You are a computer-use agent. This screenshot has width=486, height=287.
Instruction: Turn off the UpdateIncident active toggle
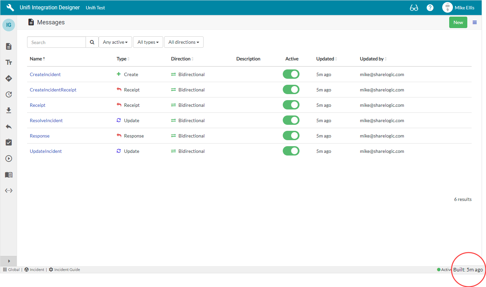click(x=291, y=151)
